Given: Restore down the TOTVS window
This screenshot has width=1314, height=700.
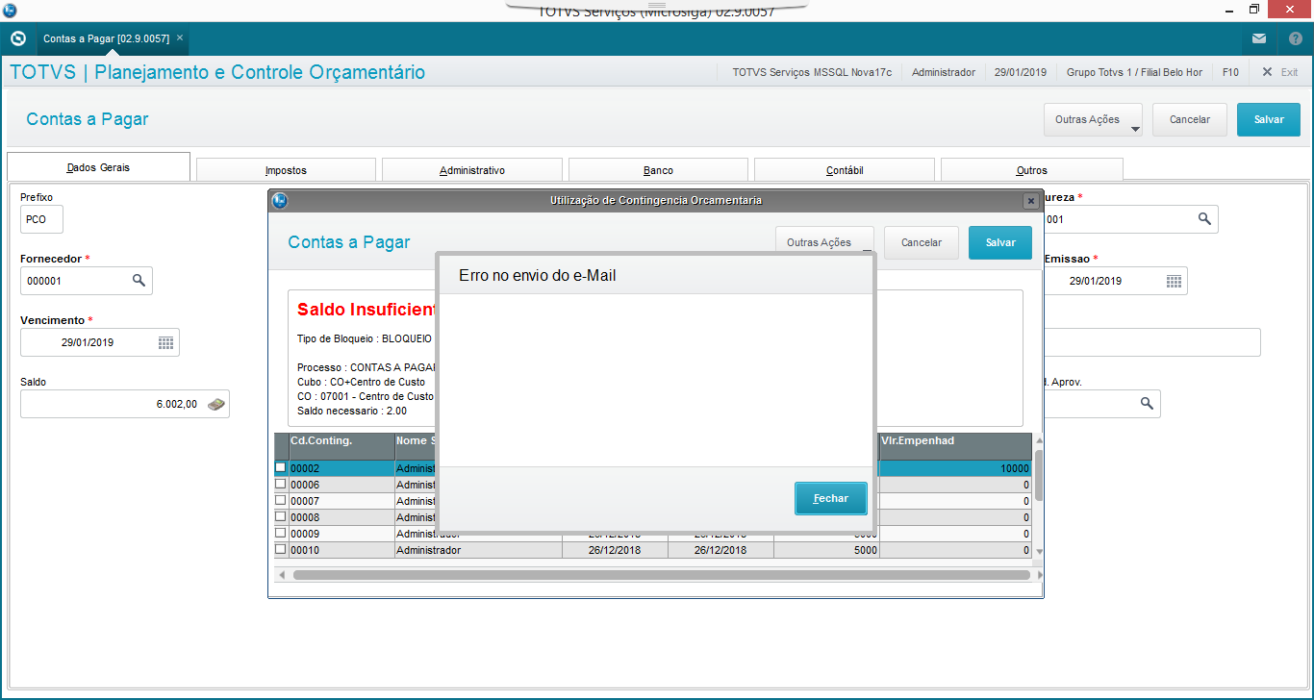Looking at the screenshot, I should click(x=1254, y=10).
